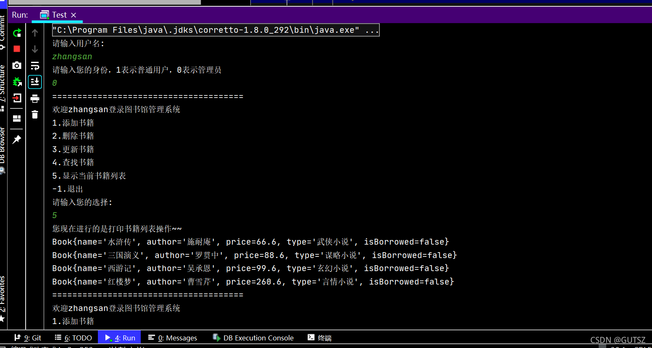Click the Exit icon in Run toolbar
The height and width of the screenshot is (348, 652).
(17, 98)
